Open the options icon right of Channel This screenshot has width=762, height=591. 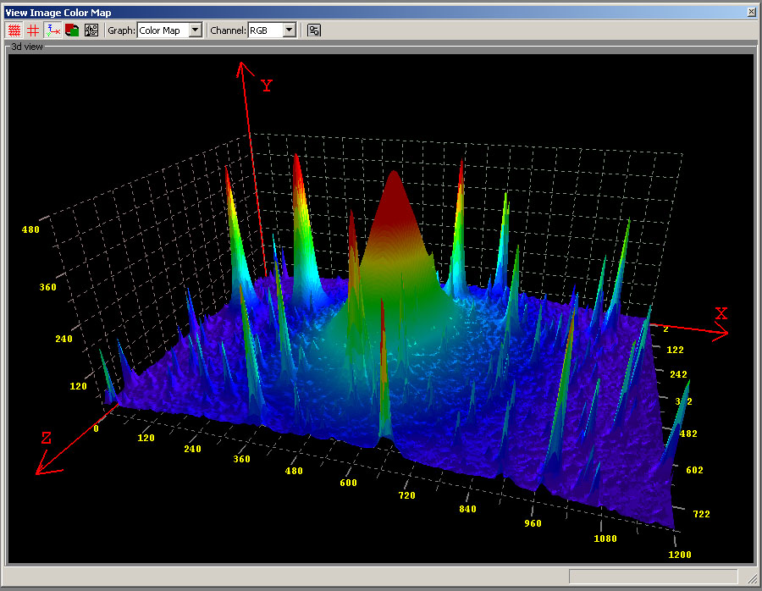314,30
